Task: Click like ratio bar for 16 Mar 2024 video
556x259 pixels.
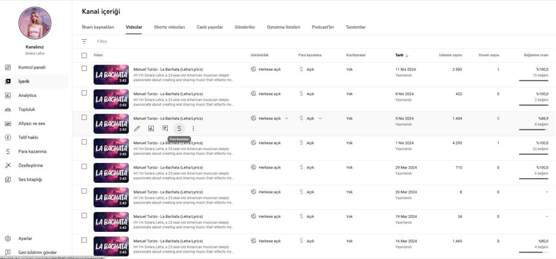Action: 534,252
